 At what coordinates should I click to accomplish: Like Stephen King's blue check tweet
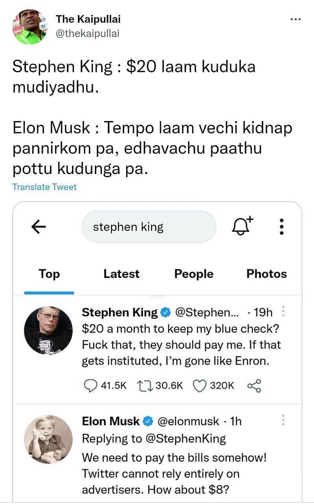(199, 385)
